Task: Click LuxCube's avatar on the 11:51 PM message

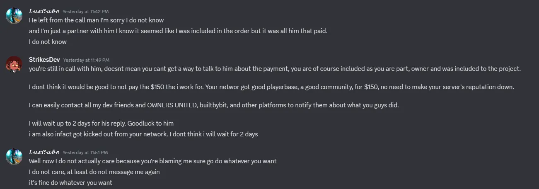Action: tap(14, 156)
